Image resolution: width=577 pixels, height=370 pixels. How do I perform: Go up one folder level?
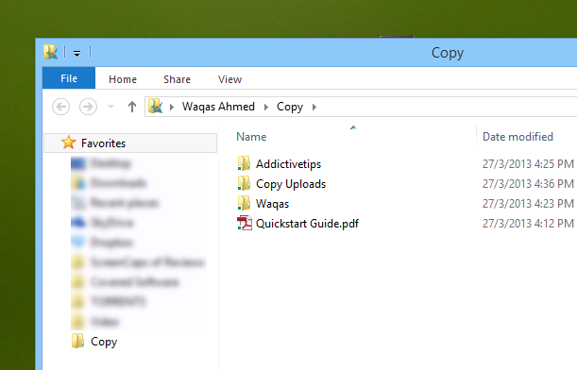(x=132, y=107)
